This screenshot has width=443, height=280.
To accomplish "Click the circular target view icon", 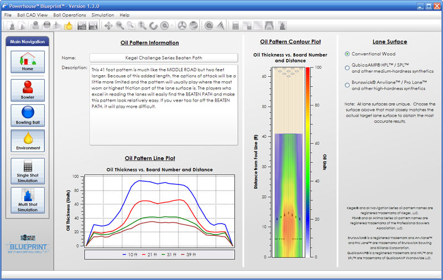I will [164, 26].
